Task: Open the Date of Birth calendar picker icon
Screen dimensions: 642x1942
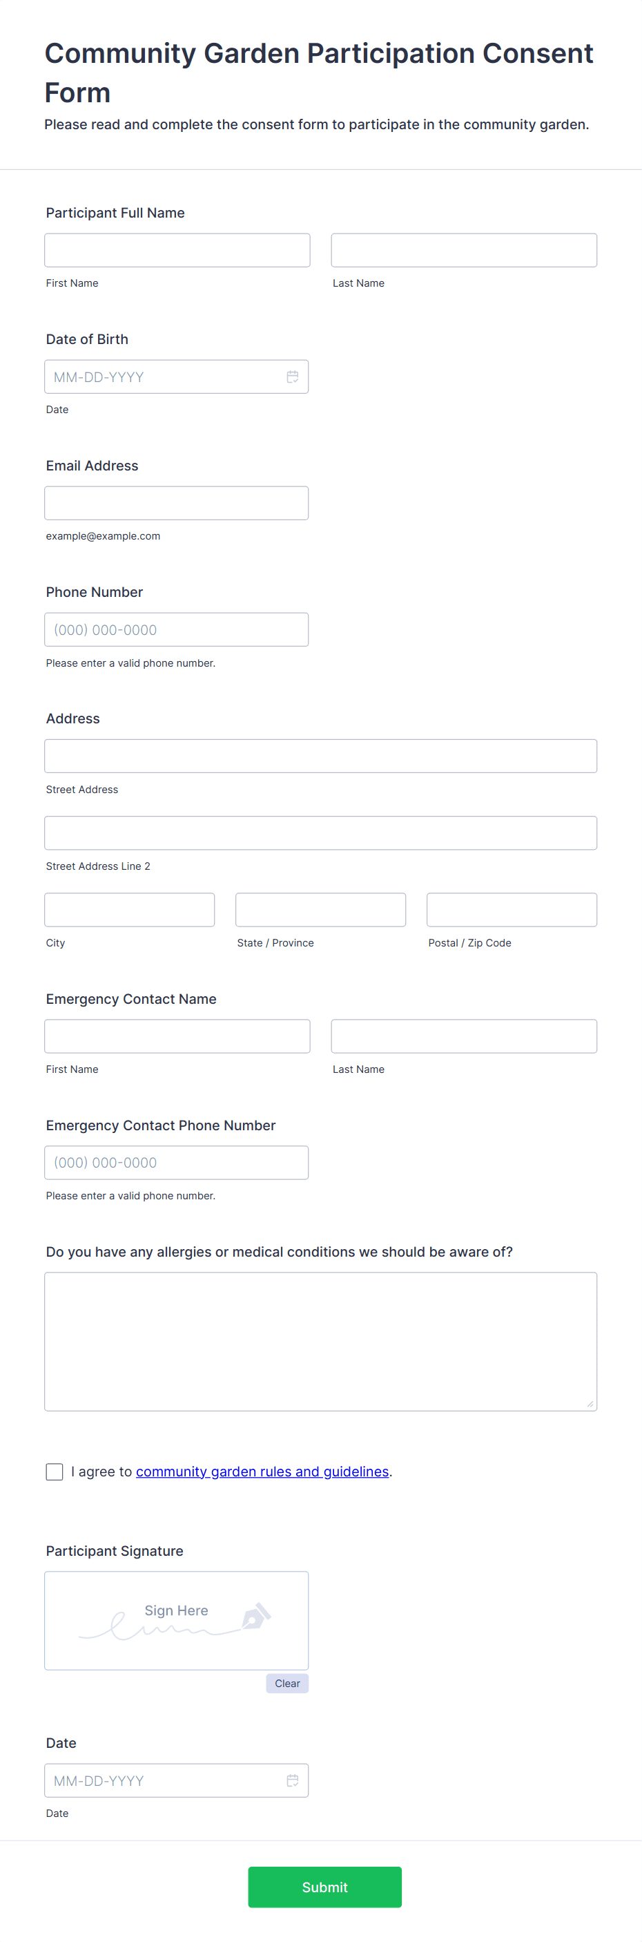Action: click(x=293, y=377)
